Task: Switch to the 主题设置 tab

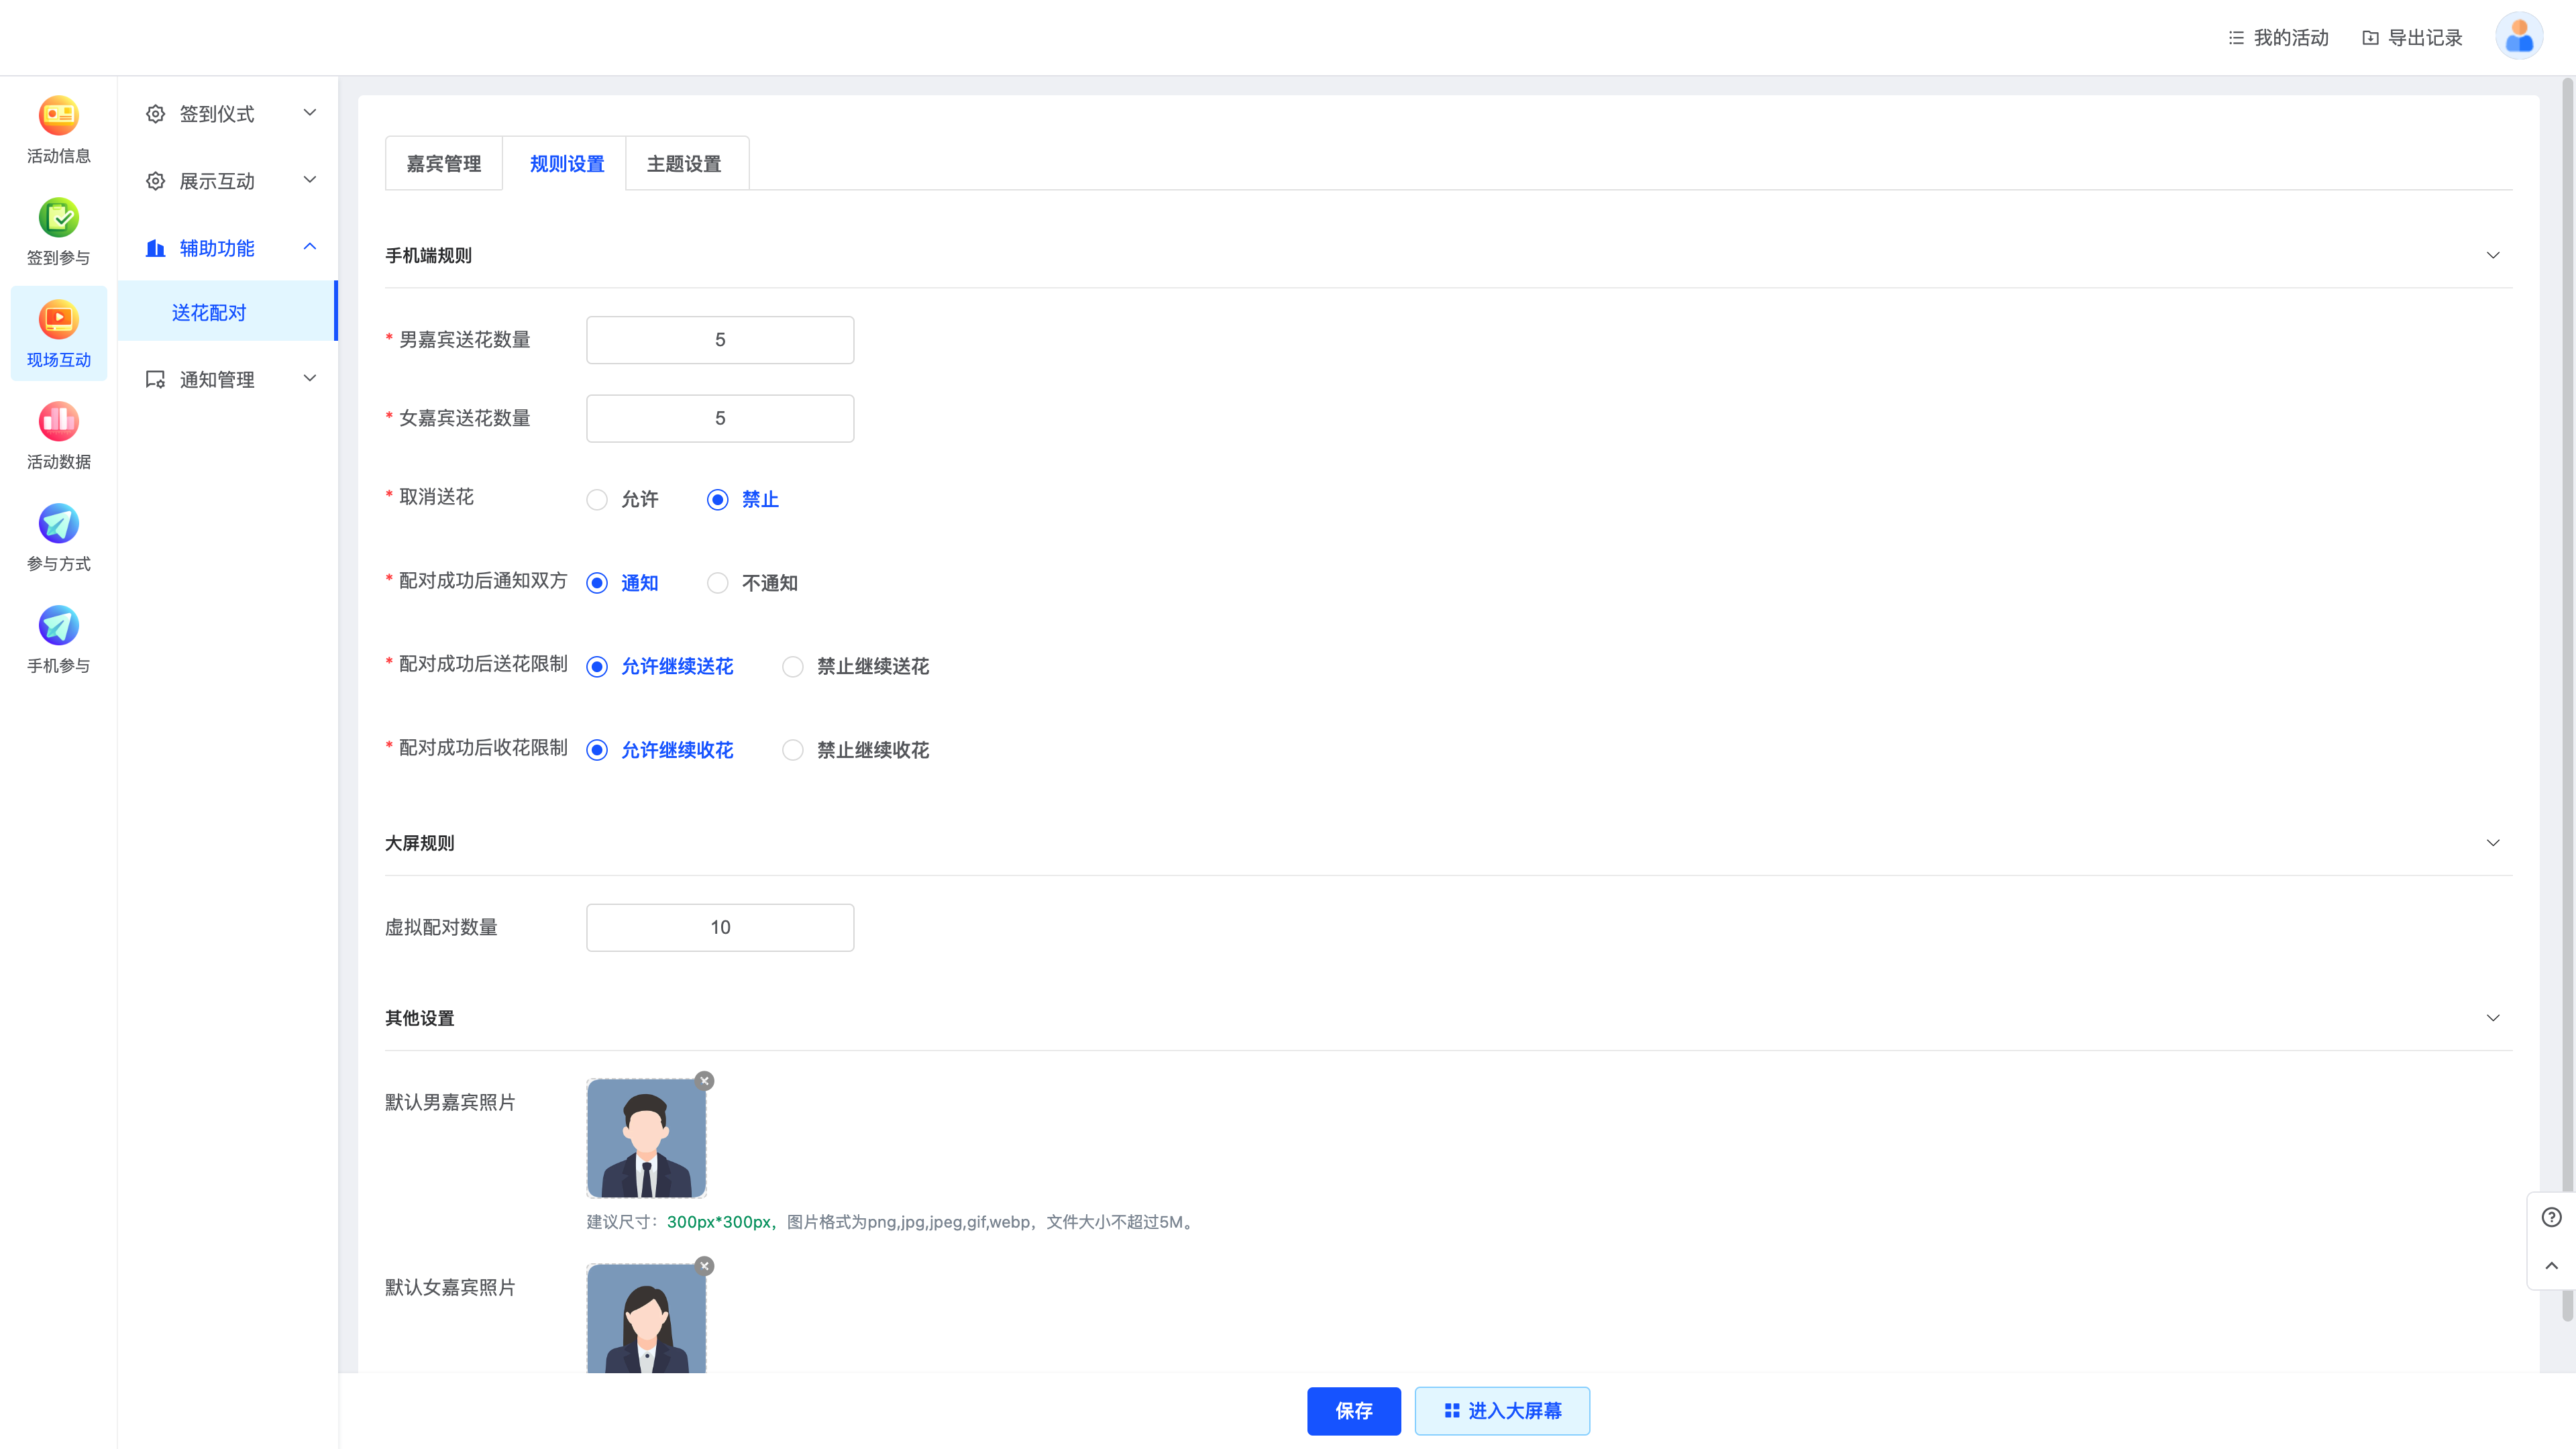Action: click(684, 163)
